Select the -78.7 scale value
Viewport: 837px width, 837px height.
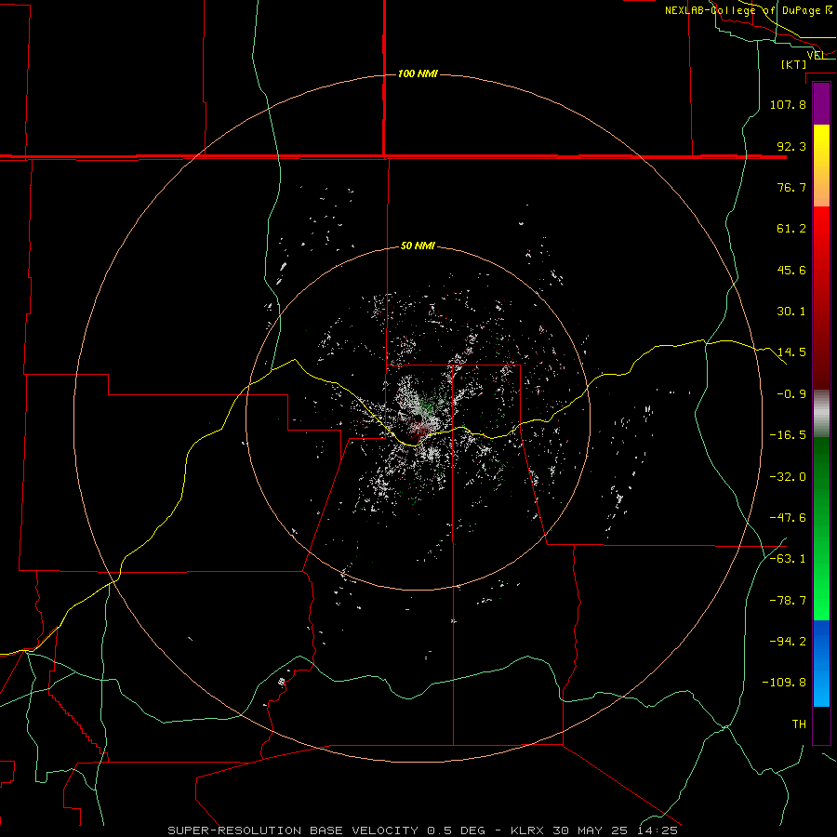tap(788, 601)
